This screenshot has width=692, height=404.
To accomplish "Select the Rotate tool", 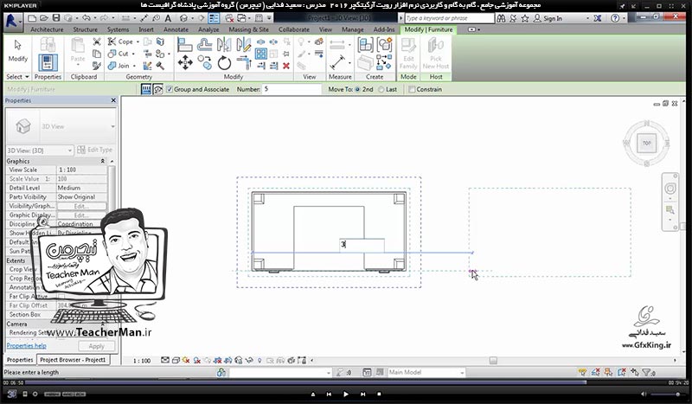I will pos(224,62).
